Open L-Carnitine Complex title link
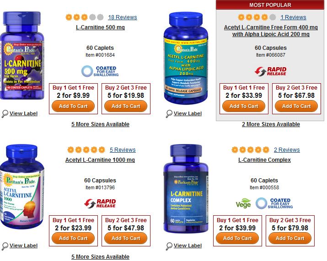327x261 pixels. coord(264,160)
